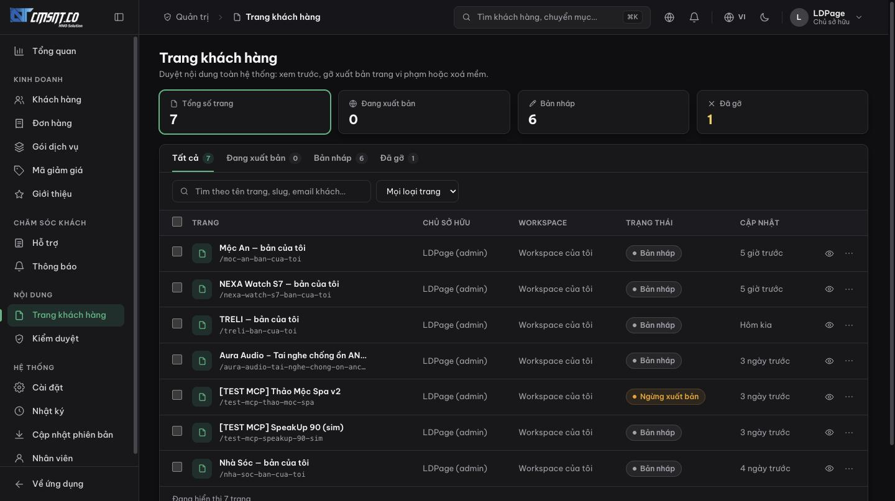Preview TRELI page eye icon
Screen dimensions: 895x501
(829, 325)
